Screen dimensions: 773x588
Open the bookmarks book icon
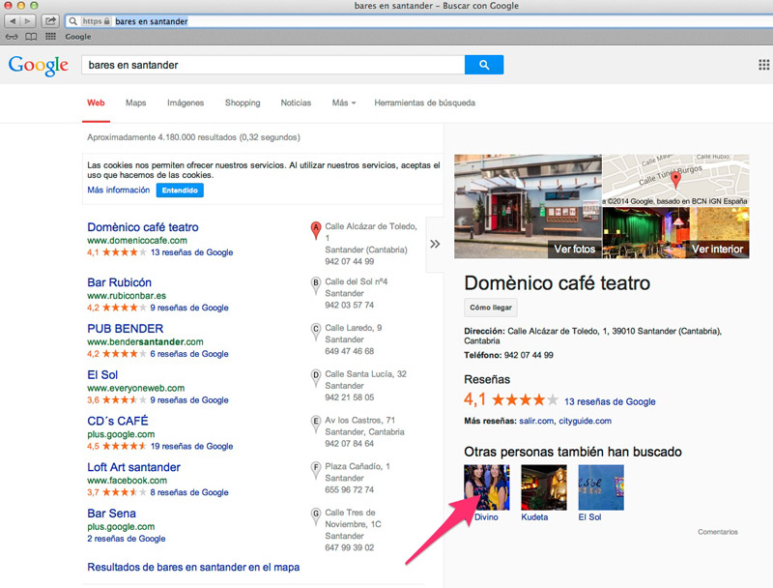tap(31, 37)
